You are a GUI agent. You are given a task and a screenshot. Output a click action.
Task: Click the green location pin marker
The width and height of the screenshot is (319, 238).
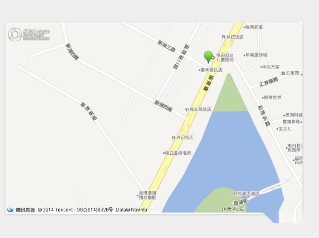[x=208, y=57]
